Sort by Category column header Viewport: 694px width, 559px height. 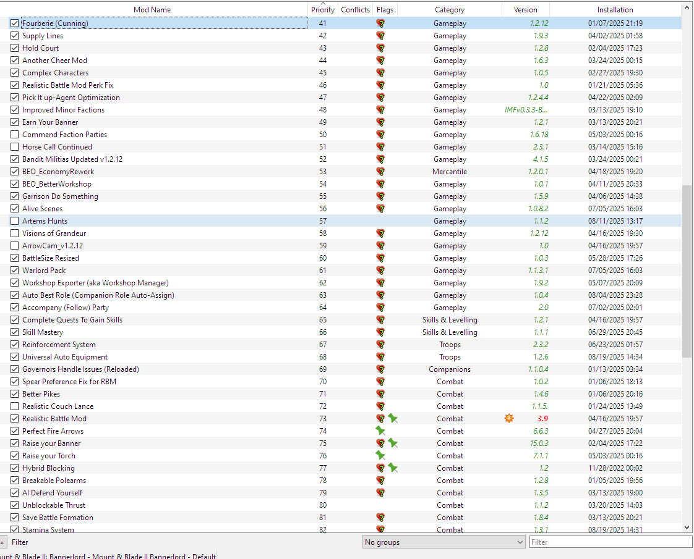pos(450,10)
